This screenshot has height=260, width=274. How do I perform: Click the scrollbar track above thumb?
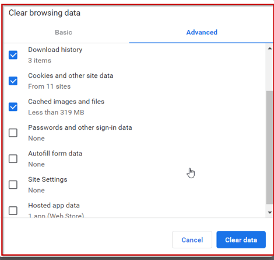coord(269,71)
